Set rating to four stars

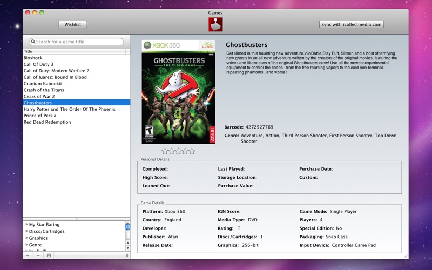[185, 151]
